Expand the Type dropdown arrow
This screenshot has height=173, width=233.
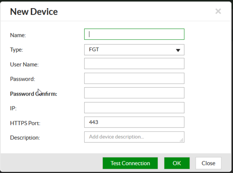tap(178, 50)
